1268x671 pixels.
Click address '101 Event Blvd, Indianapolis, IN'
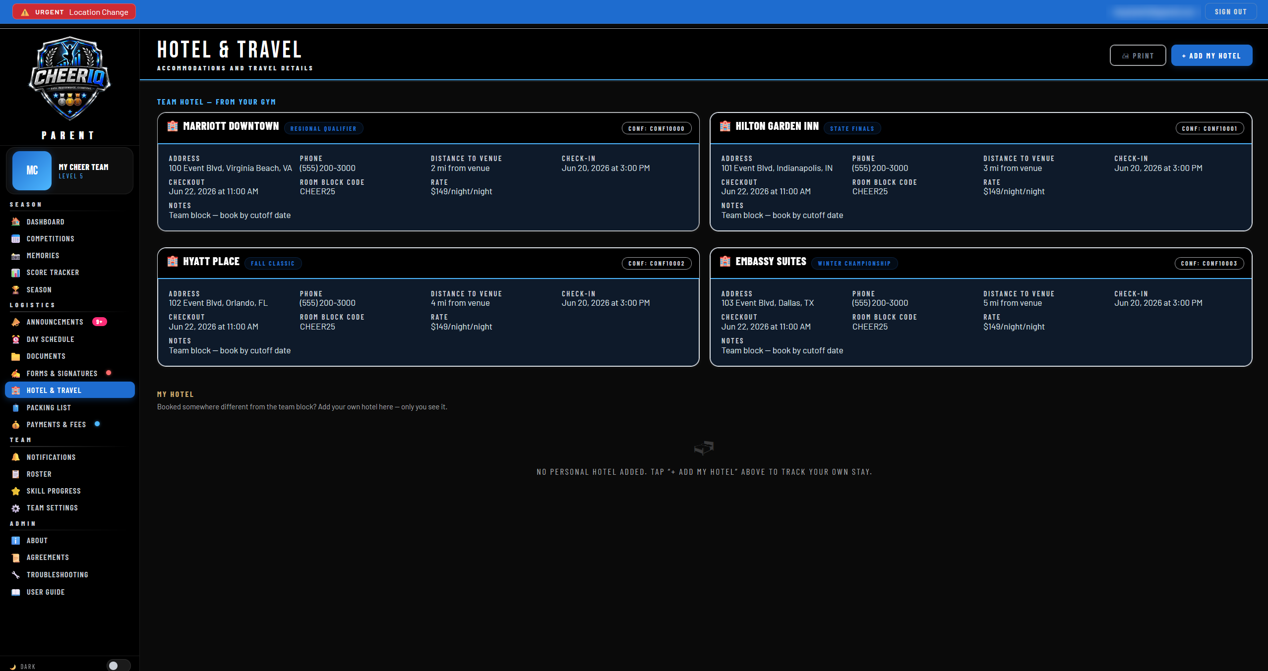(777, 168)
